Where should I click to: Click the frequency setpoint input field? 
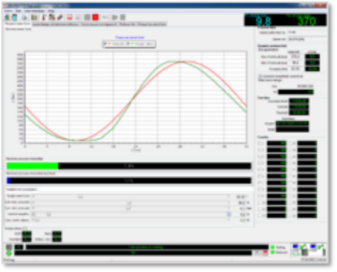point(295,69)
